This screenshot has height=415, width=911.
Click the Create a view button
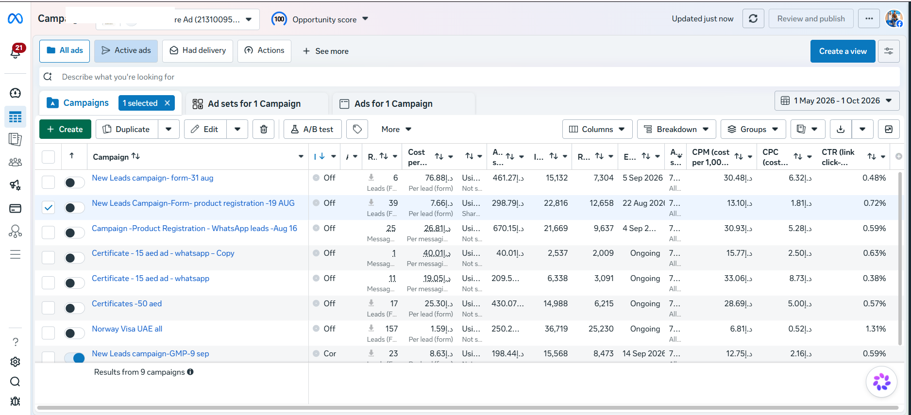point(843,51)
